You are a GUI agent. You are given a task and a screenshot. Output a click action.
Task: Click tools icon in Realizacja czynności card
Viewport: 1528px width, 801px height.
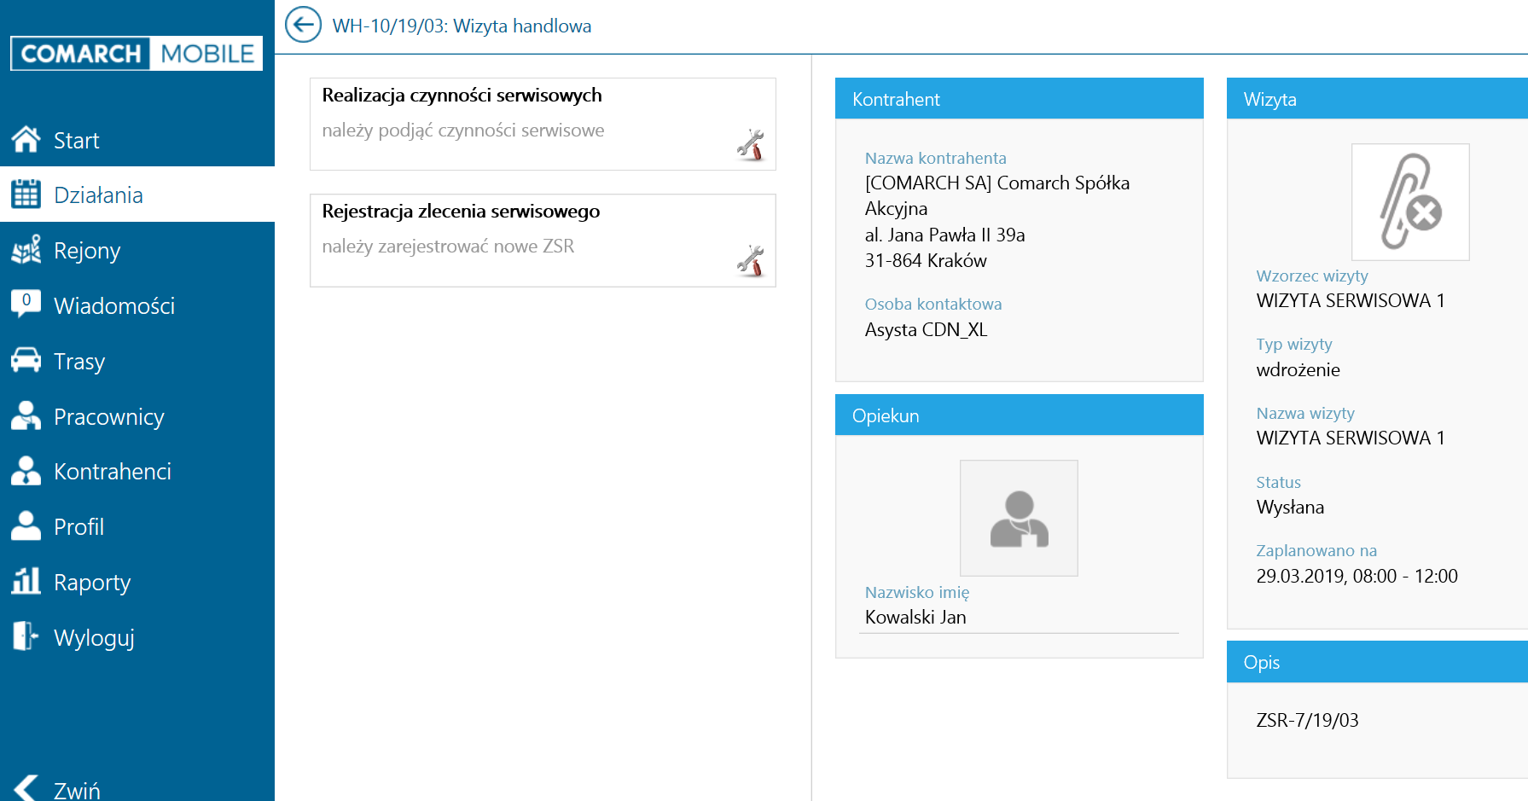(751, 145)
